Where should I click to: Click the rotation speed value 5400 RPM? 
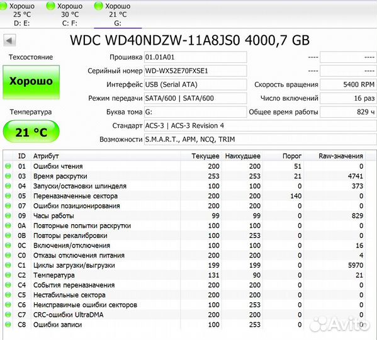coord(348,84)
